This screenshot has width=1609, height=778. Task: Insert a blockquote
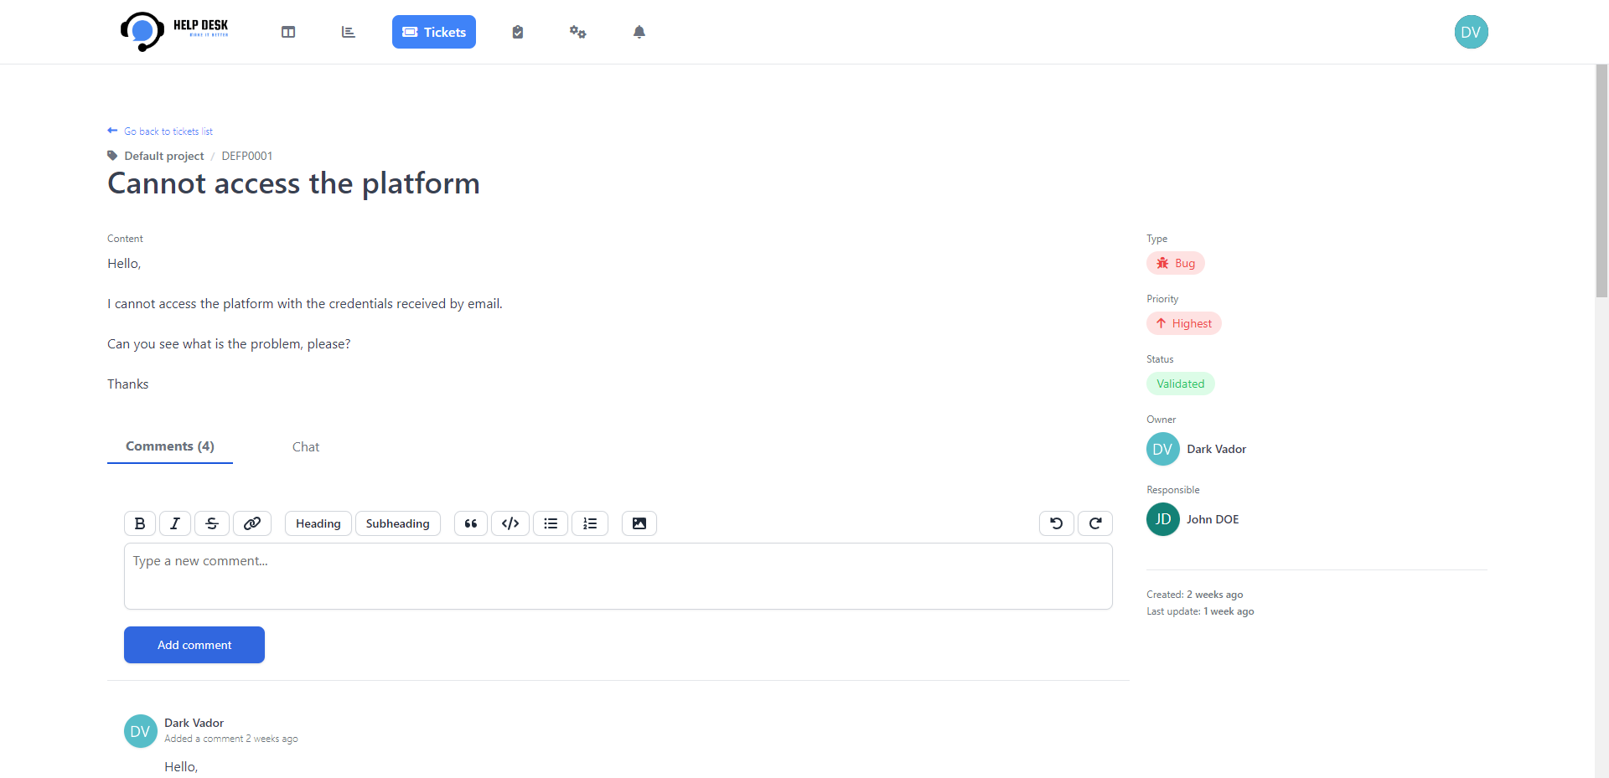click(x=471, y=523)
